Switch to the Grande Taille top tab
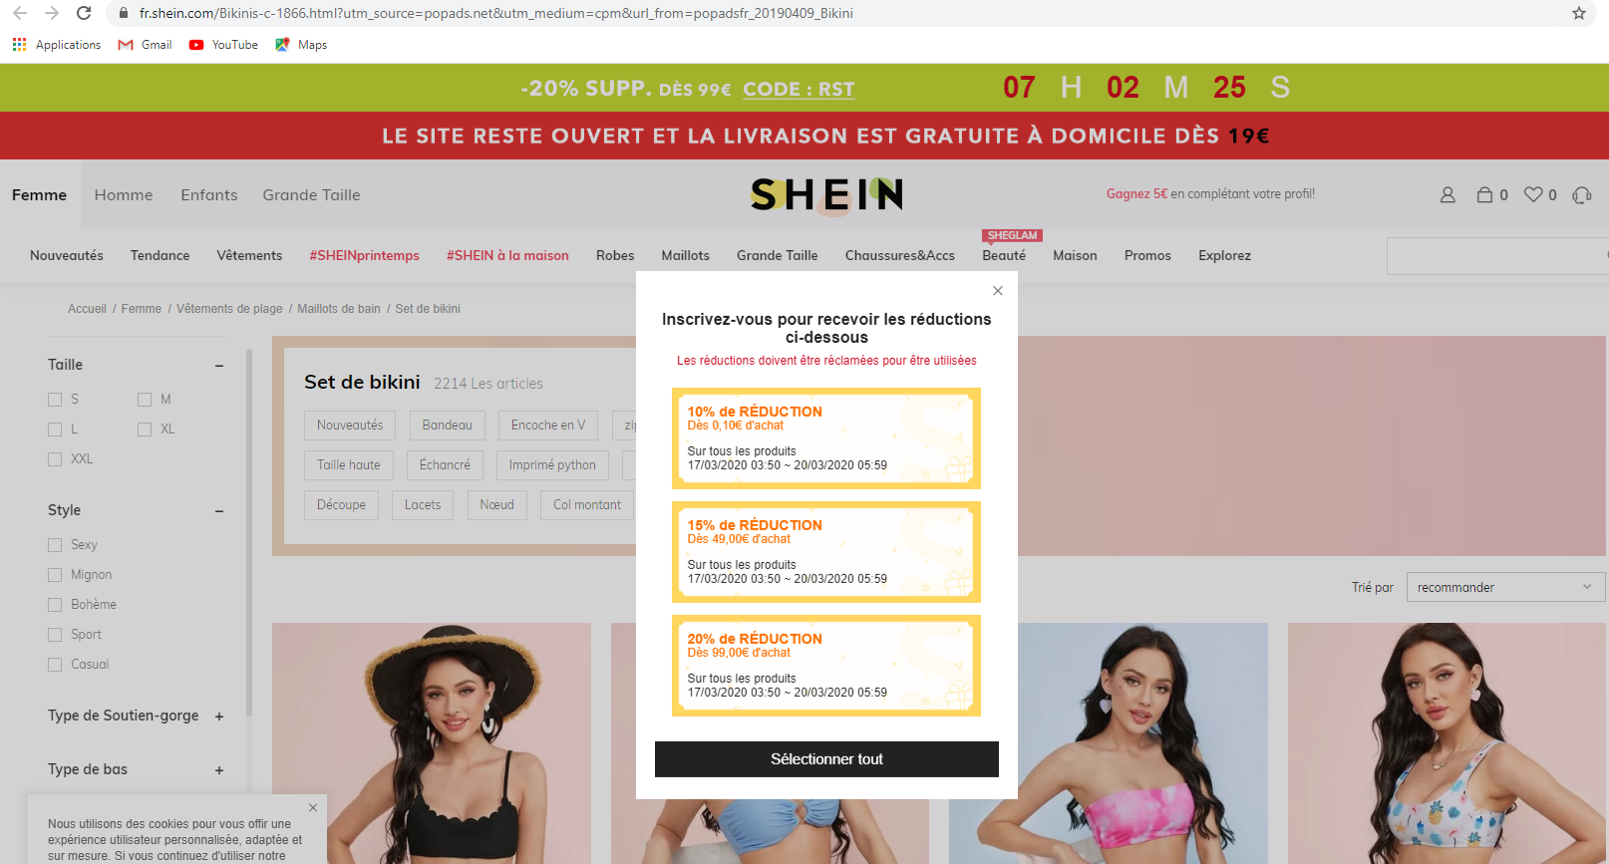The height and width of the screenshot is (864, 1609). (311, 195)
